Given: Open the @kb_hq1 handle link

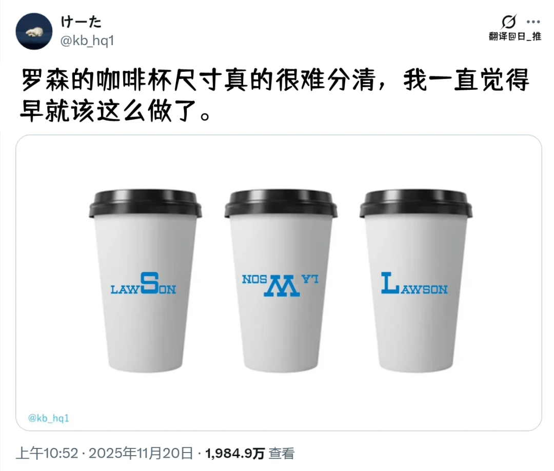Looking at the screenshot, I should pyautogui.click(x=87, y=41).
